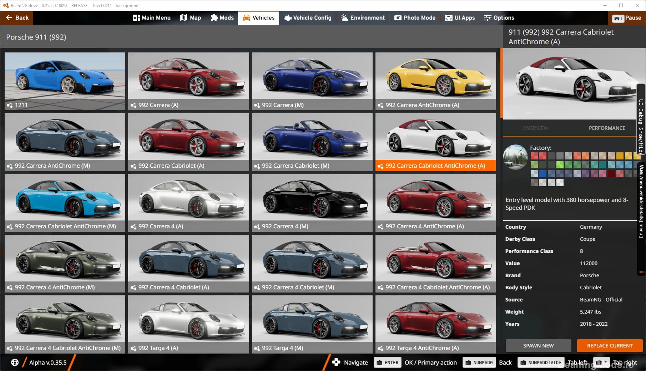Click the Map fold icon
This screenshot has height=371, width=646.
[x=183, y=17]
